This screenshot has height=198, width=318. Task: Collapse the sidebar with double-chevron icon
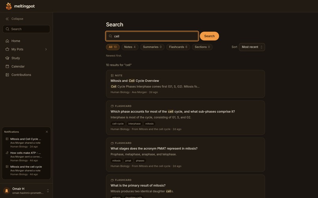(7, 19)
